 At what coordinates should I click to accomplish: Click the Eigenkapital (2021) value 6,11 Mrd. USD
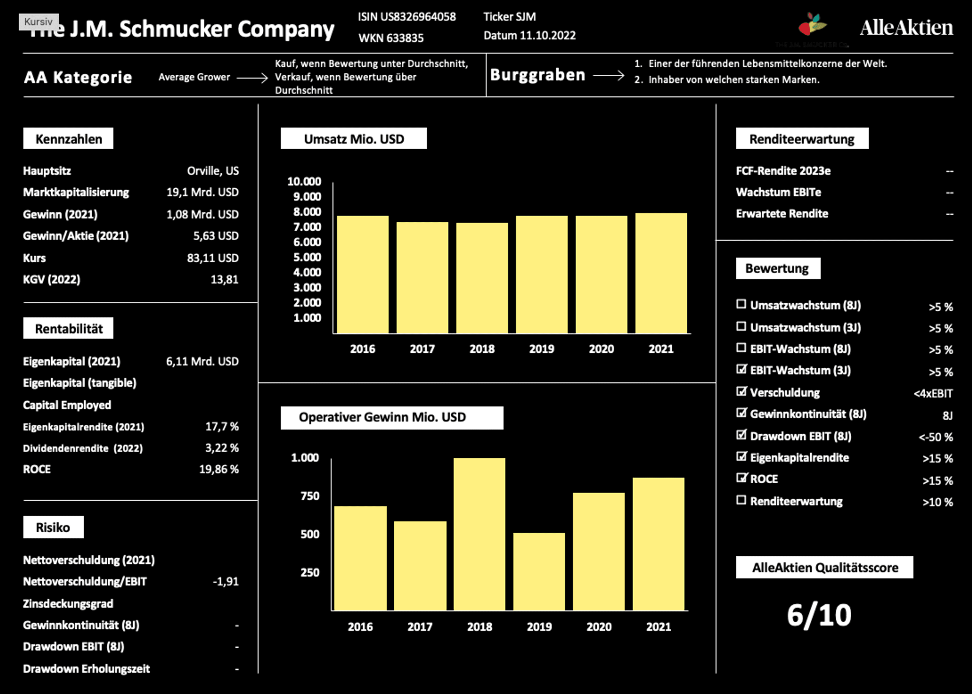(202, 361)
